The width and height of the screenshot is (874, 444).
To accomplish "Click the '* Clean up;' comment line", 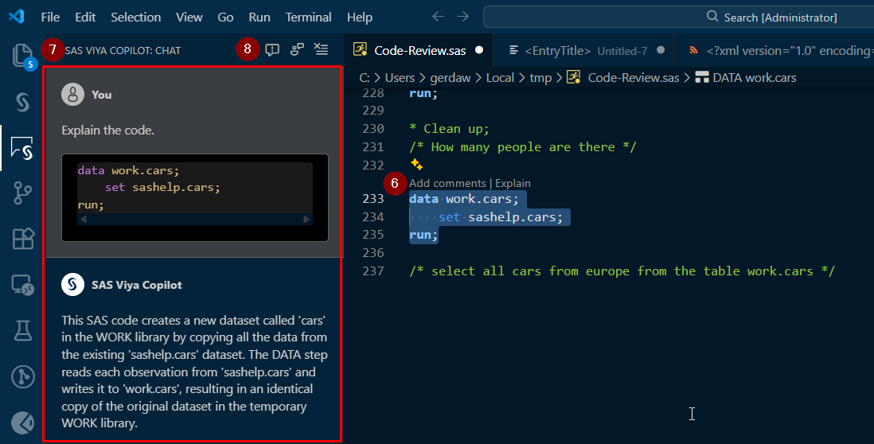I will 449,129.
